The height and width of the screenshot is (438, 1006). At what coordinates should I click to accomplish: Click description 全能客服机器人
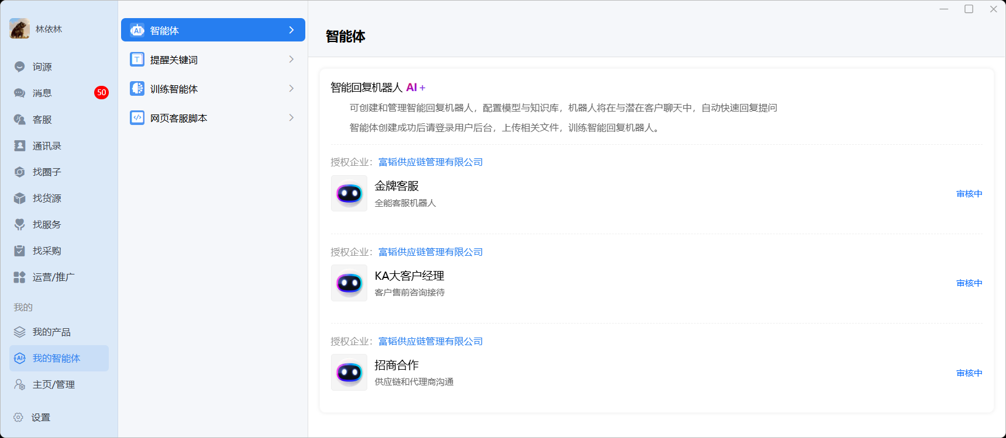tap(405, 203)
